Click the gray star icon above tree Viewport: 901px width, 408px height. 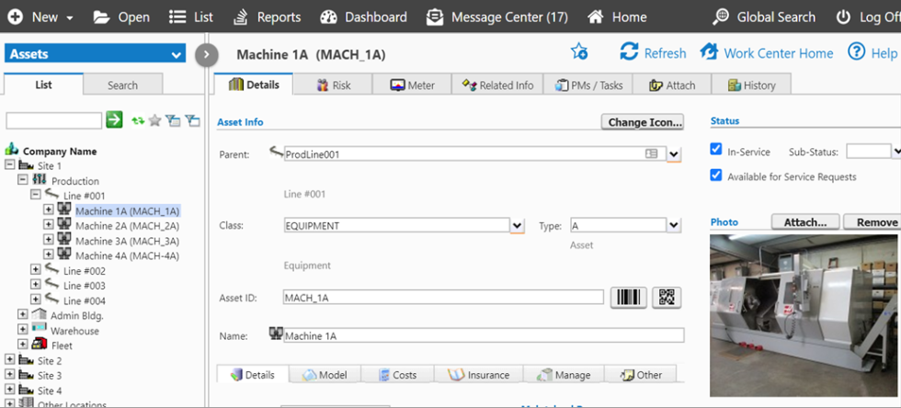(155, 120)
